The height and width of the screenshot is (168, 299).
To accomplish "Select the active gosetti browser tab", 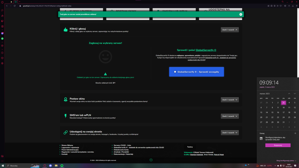I will (16, 2).
